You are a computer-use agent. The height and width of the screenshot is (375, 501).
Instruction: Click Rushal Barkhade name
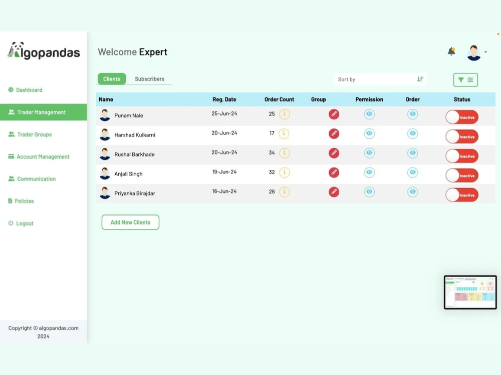coord(134,154)
